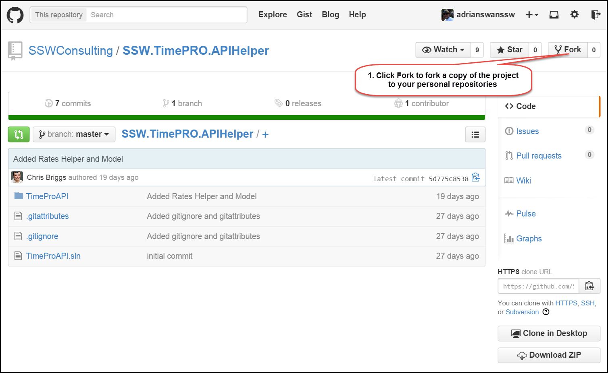This screenshot has height=373, width=608.
Task: Open commit 5d775c8538 link
Action: pyautogui.click(x=448, y=179)
